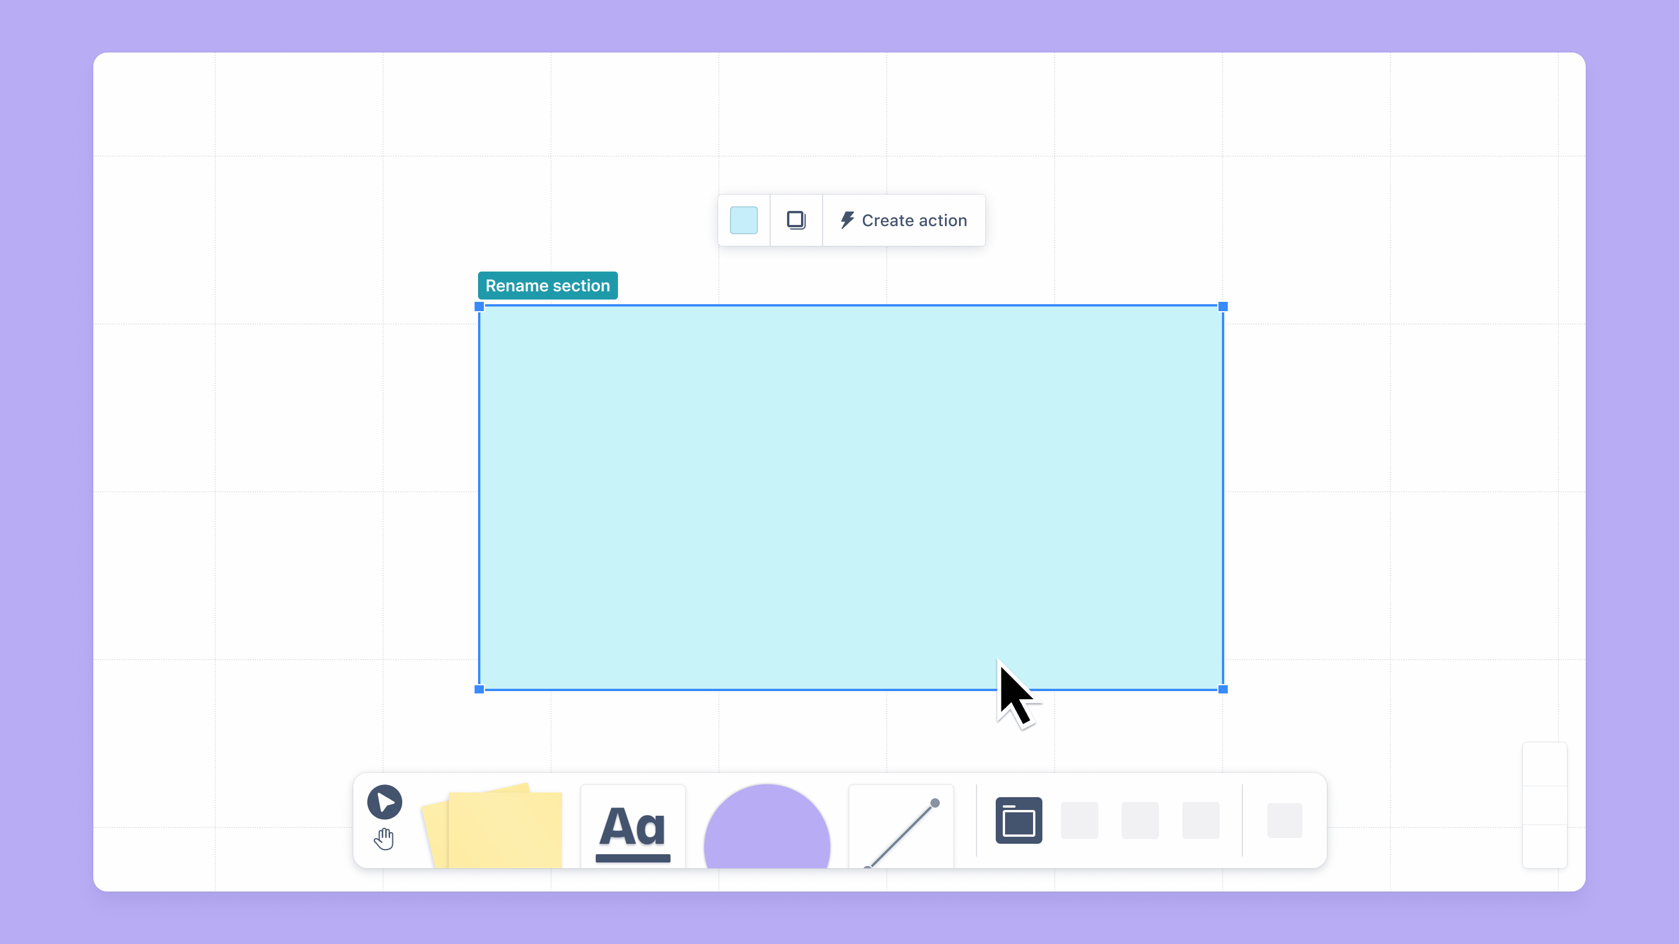Click the Play/Preview button
Viewport: 1679px width, 944px height.
click(x=384, y=802)
